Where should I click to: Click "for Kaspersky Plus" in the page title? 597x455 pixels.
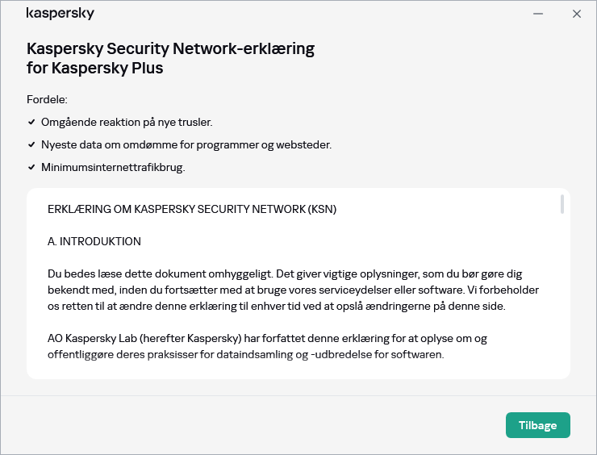95,68
